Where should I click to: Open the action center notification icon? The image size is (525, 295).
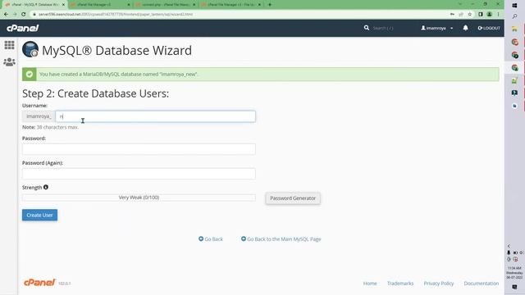point(514,287)
